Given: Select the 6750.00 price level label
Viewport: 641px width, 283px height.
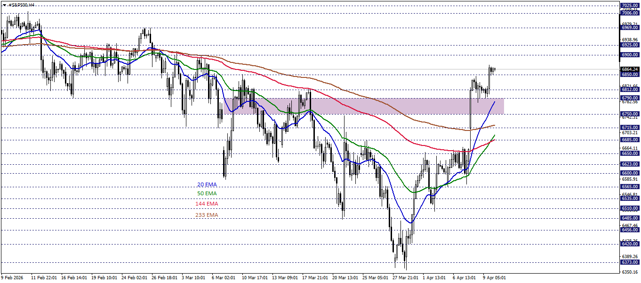Looking at the screenshot, I should tap(631, 113).
